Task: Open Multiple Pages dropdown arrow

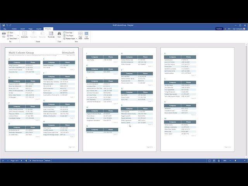Action: point(77,38)
